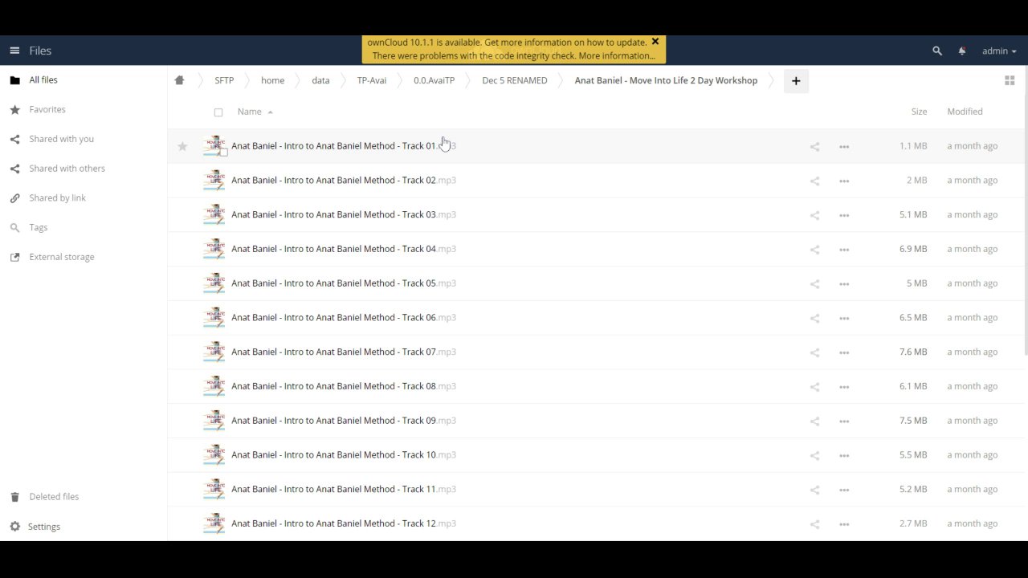
Task: Switch to grid view icon
Action: click(1010, 80)
